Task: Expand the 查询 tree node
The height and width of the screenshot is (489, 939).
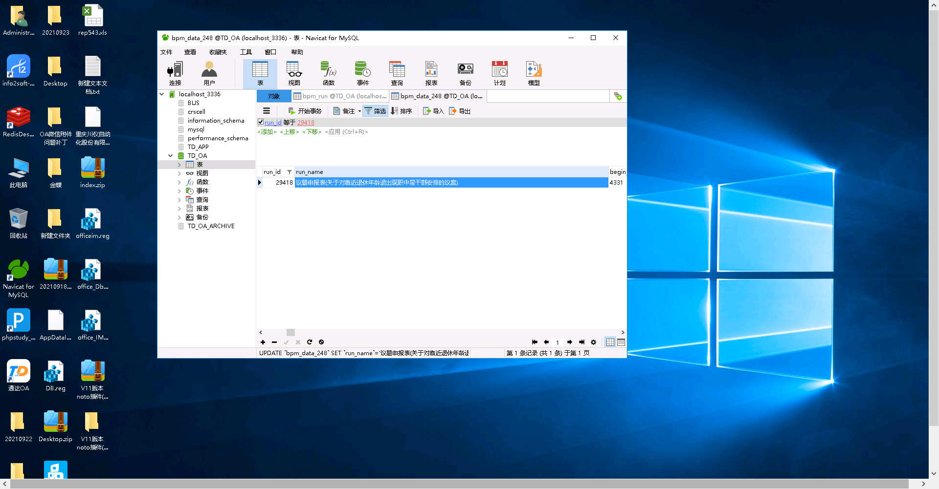Action: 179,200
